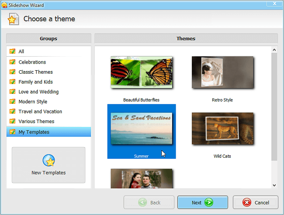Click the Themes column header
Viewport: 284px width, 215px height.
pos(186,38)
